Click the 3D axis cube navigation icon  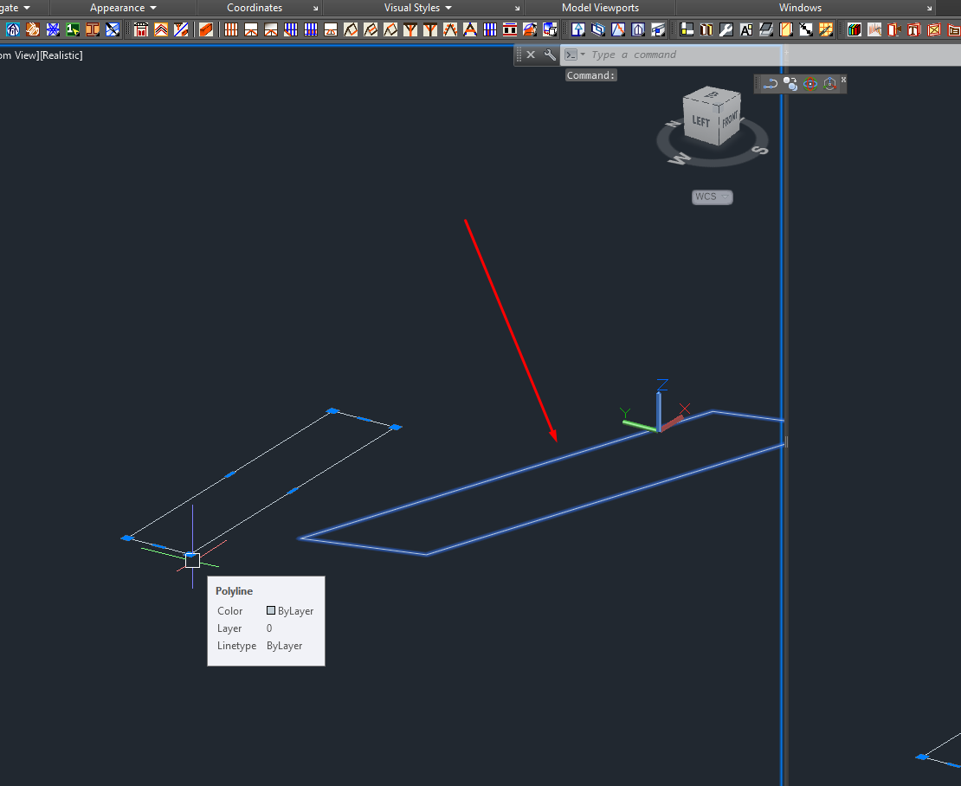point(830,84)
